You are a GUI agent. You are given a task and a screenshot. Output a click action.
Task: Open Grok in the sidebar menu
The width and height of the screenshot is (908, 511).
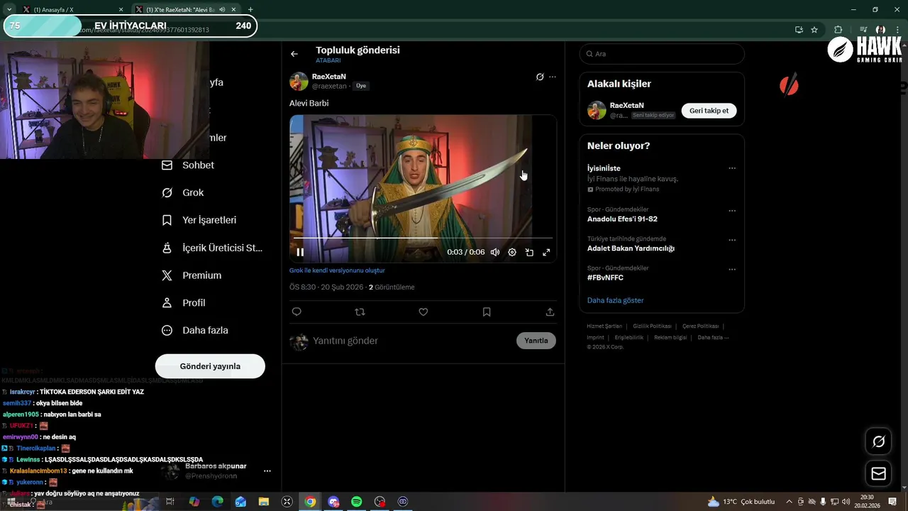click(x=183, y=192)
